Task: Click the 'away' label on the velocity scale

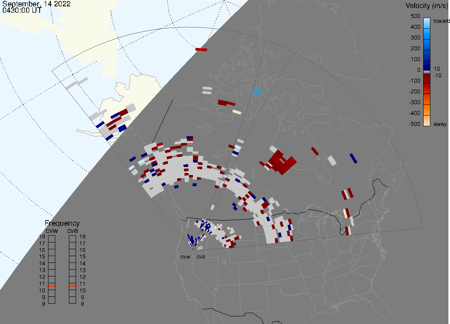Action: pos(440,124)
